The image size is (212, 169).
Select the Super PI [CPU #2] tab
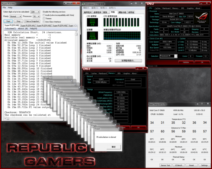[x=44, y=26]
